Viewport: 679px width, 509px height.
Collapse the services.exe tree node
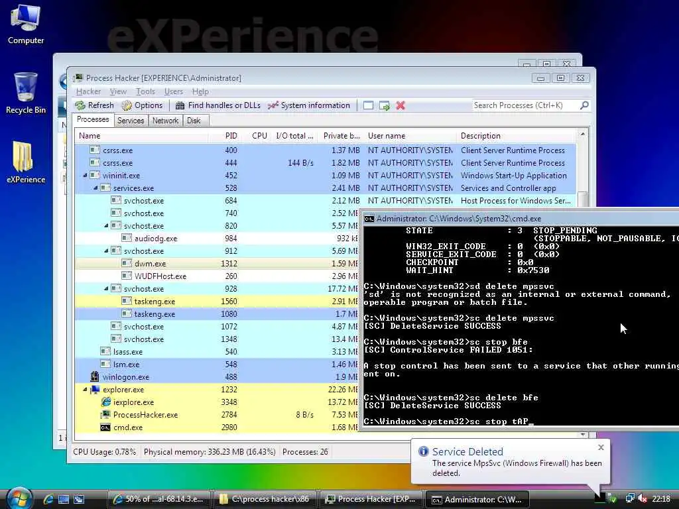95,188
